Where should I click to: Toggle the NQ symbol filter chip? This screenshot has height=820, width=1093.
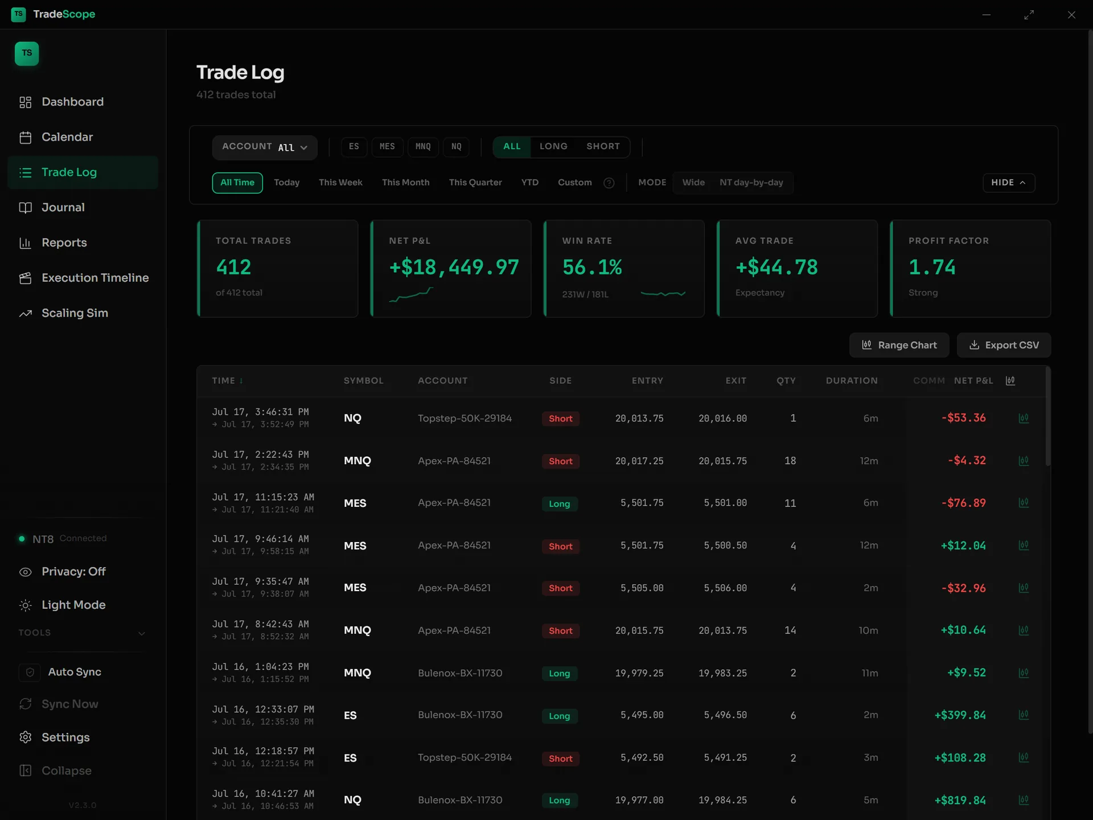[x=457, y=147]
